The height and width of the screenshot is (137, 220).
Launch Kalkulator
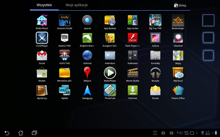[x=133, y=55]
